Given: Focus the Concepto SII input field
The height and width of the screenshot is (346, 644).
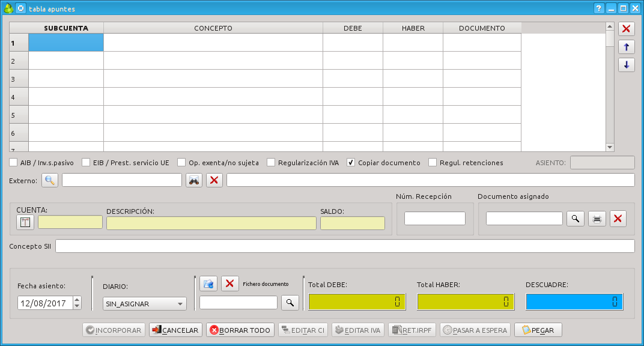Looking at the screenshot, I should point(345,246).
